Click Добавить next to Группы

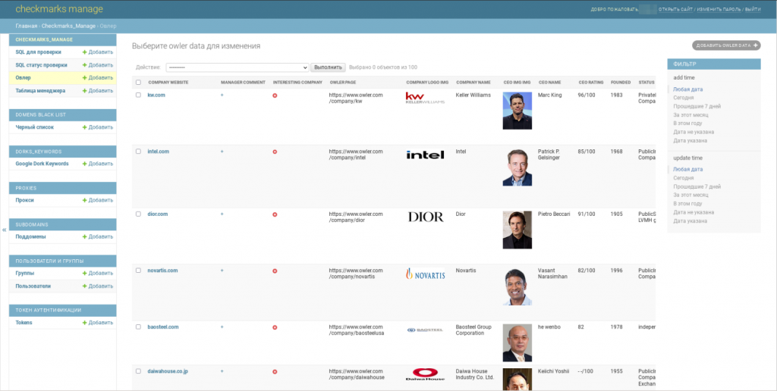coord(98,274)
